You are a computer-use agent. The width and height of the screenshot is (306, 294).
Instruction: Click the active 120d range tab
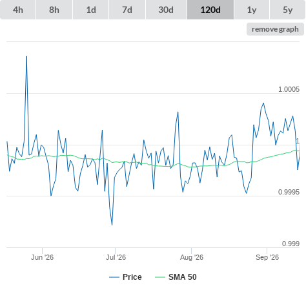click(x=210, y=10)
